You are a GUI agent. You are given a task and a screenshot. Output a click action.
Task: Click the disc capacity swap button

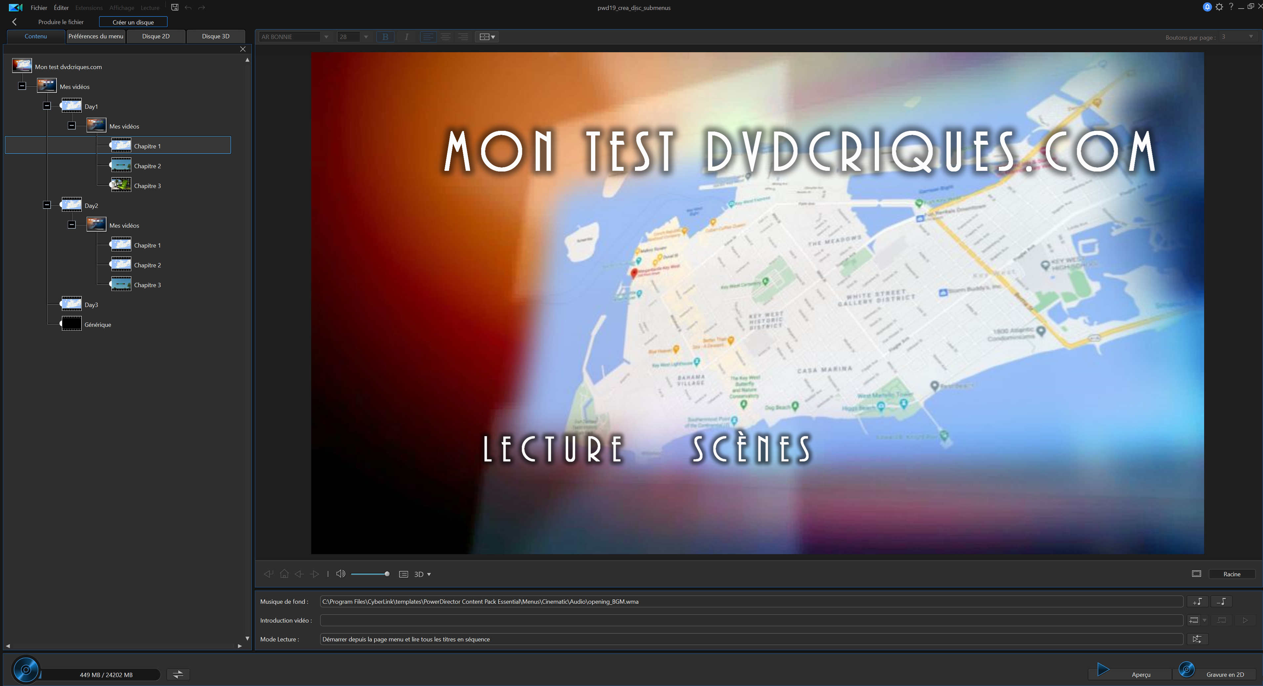point(178,674)
